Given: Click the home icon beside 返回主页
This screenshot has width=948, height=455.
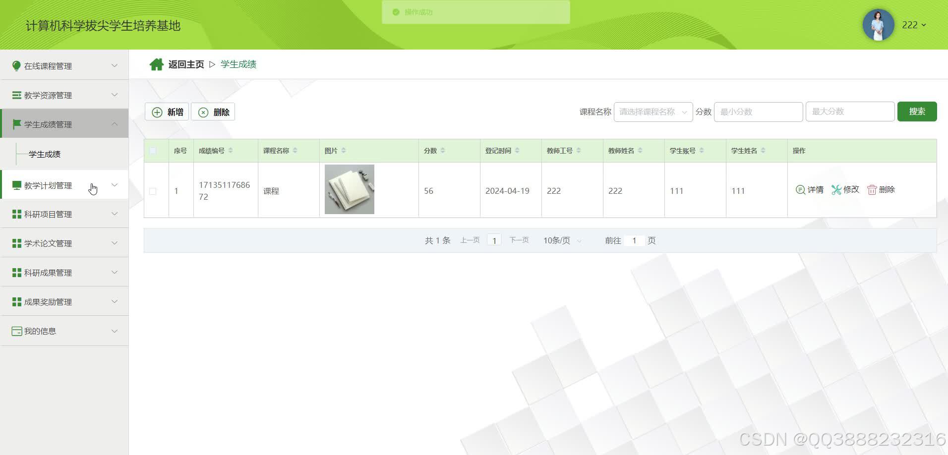Looking at the screenshot, I should pos(157,64).
